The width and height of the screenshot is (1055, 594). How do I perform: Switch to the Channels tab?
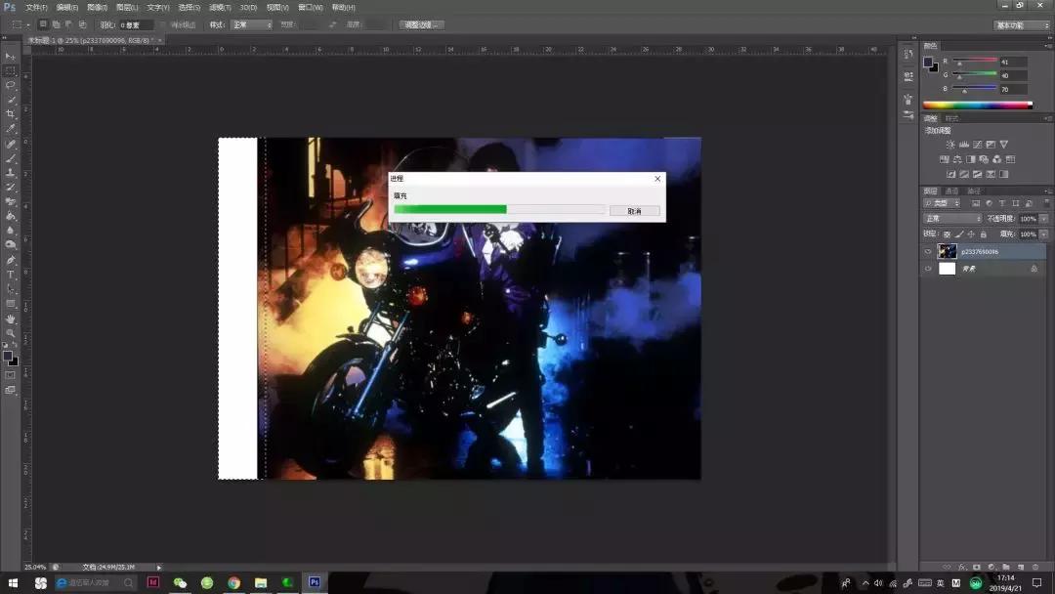[951, 191]
